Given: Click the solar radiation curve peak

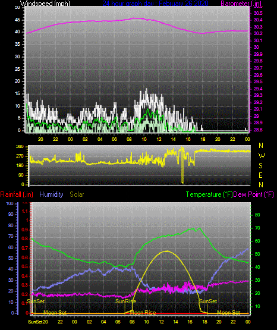Looking at the screenshot, I should coord(167,251).
